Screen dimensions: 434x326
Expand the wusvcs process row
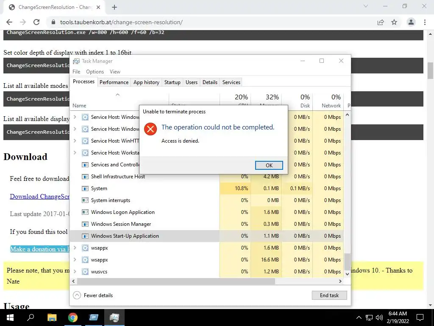[75, 271]
